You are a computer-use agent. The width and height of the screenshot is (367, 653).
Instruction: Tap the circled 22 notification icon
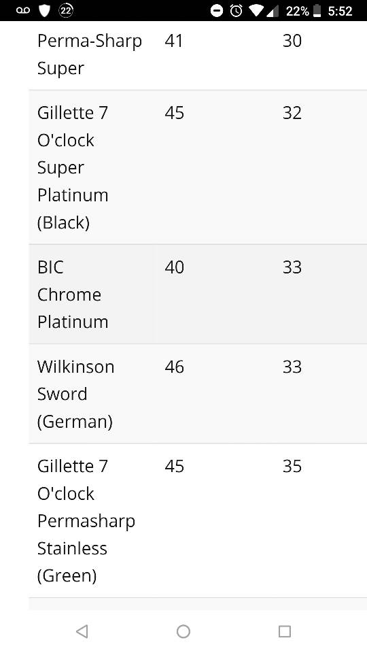(x=66, y=10)
